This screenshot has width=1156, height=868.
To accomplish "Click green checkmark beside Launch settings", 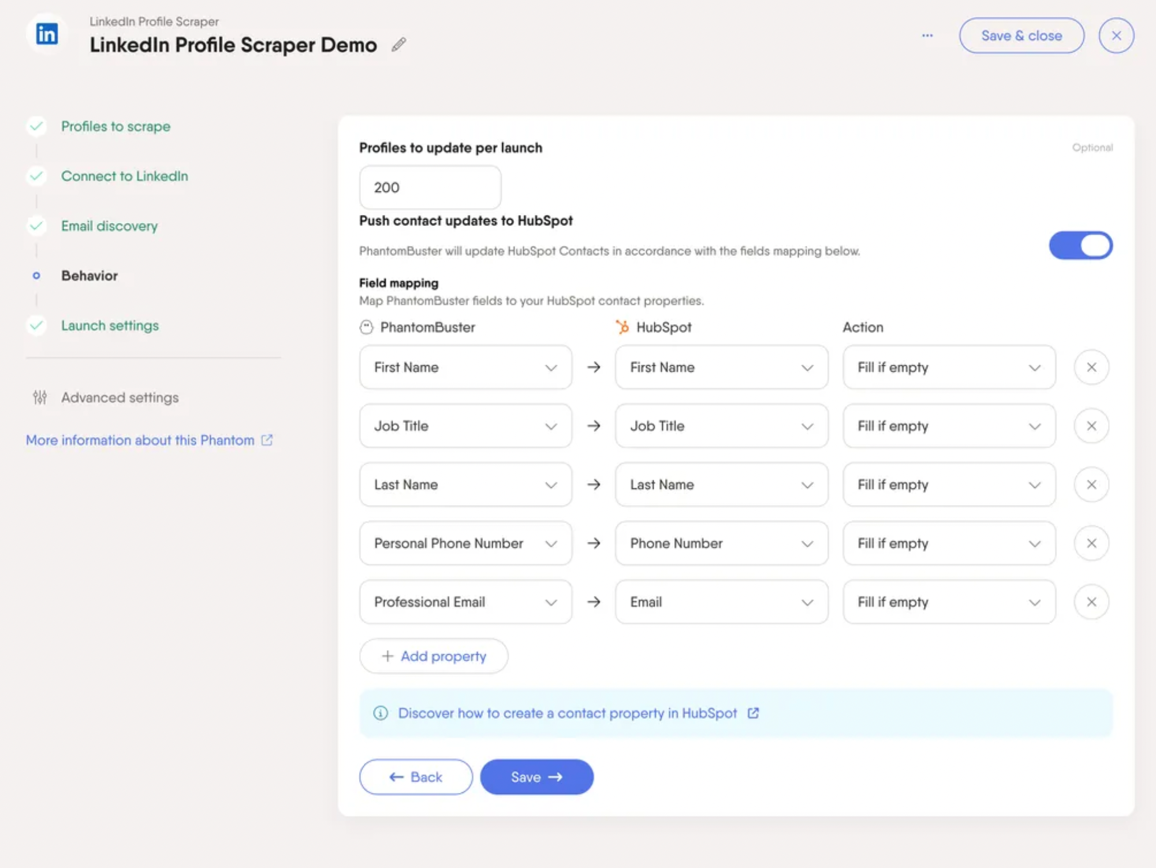I will (x=36, y=325).
